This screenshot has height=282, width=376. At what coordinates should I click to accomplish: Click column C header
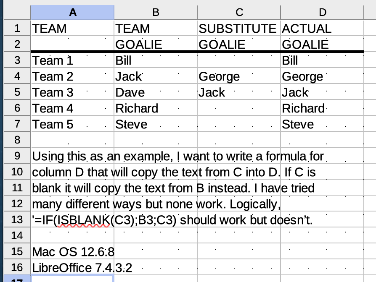click(x=239, y=13)
